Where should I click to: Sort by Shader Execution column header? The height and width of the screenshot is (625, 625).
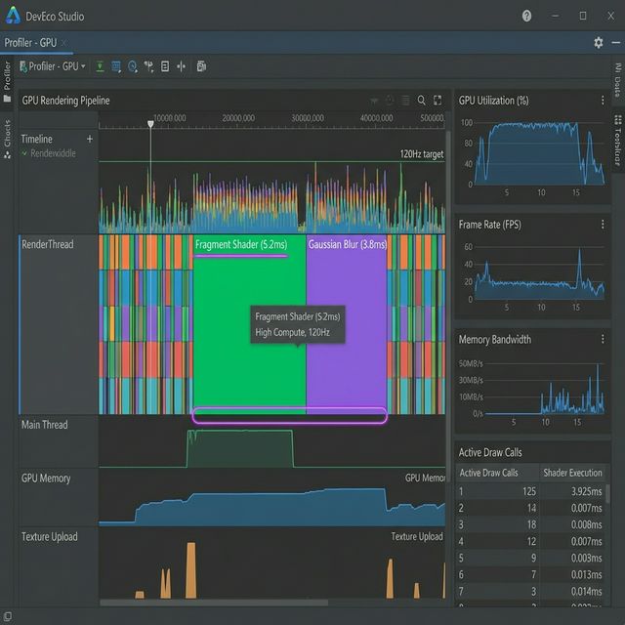(572, 473)
